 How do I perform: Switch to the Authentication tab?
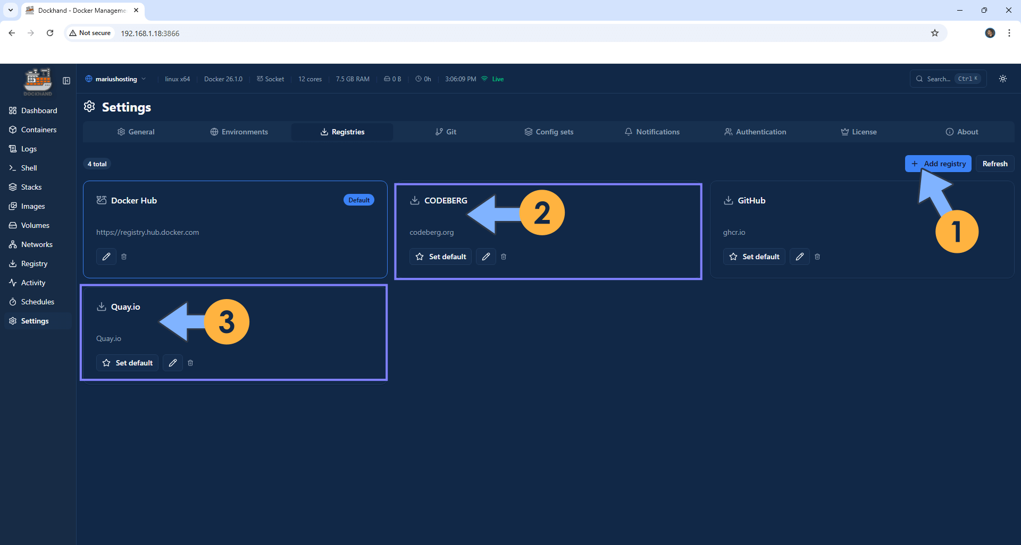[755, 131]
